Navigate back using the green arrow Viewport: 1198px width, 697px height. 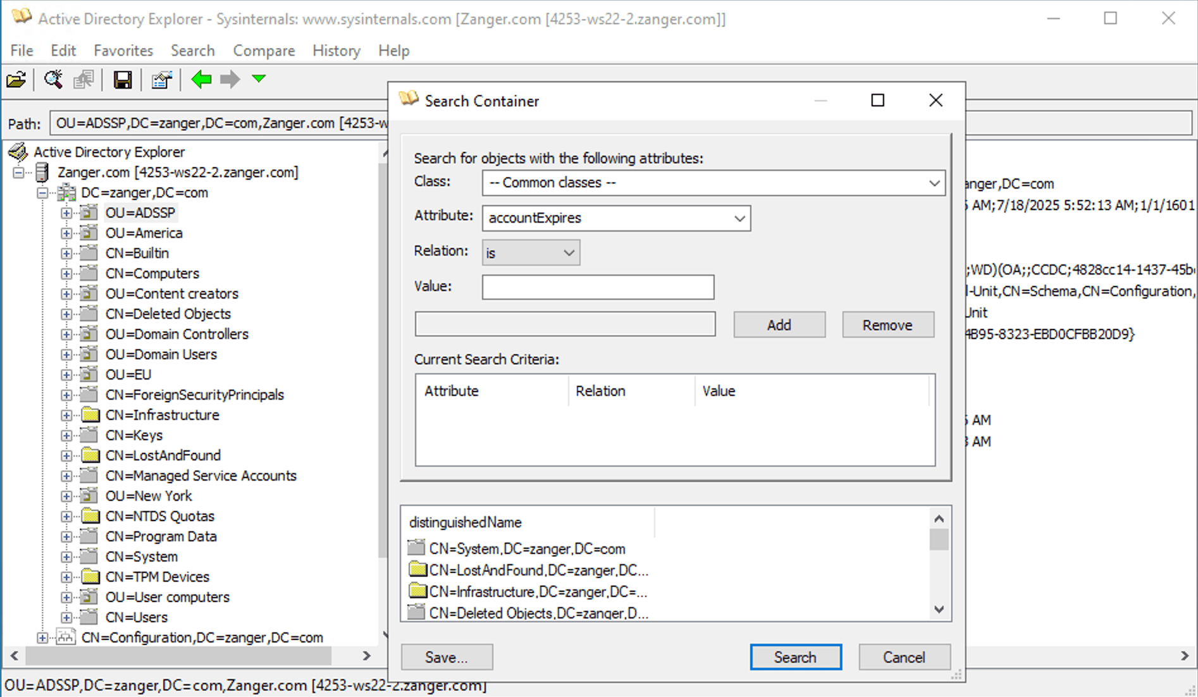201,78
